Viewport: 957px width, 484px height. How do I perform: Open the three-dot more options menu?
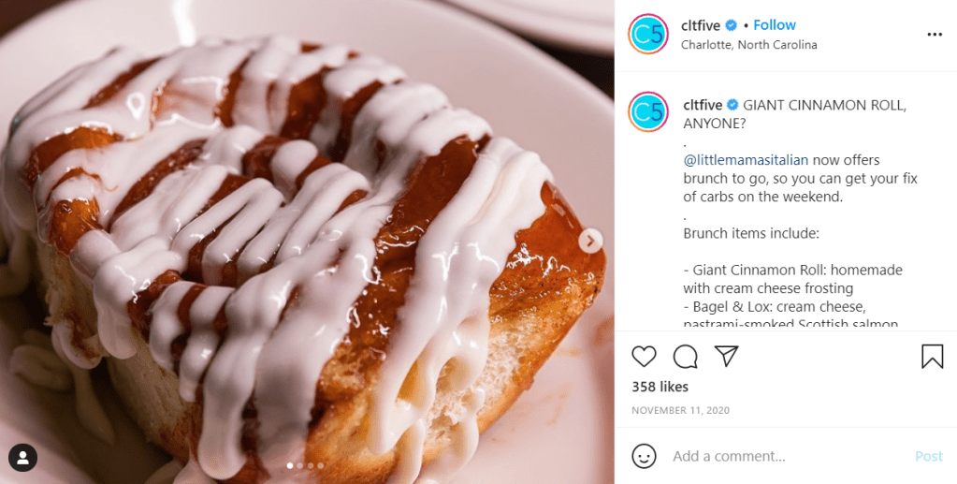point(935,35)
